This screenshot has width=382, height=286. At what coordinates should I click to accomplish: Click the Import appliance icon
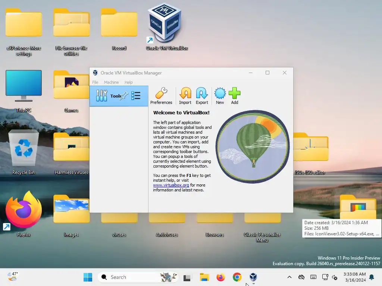[x=185, y=96]
